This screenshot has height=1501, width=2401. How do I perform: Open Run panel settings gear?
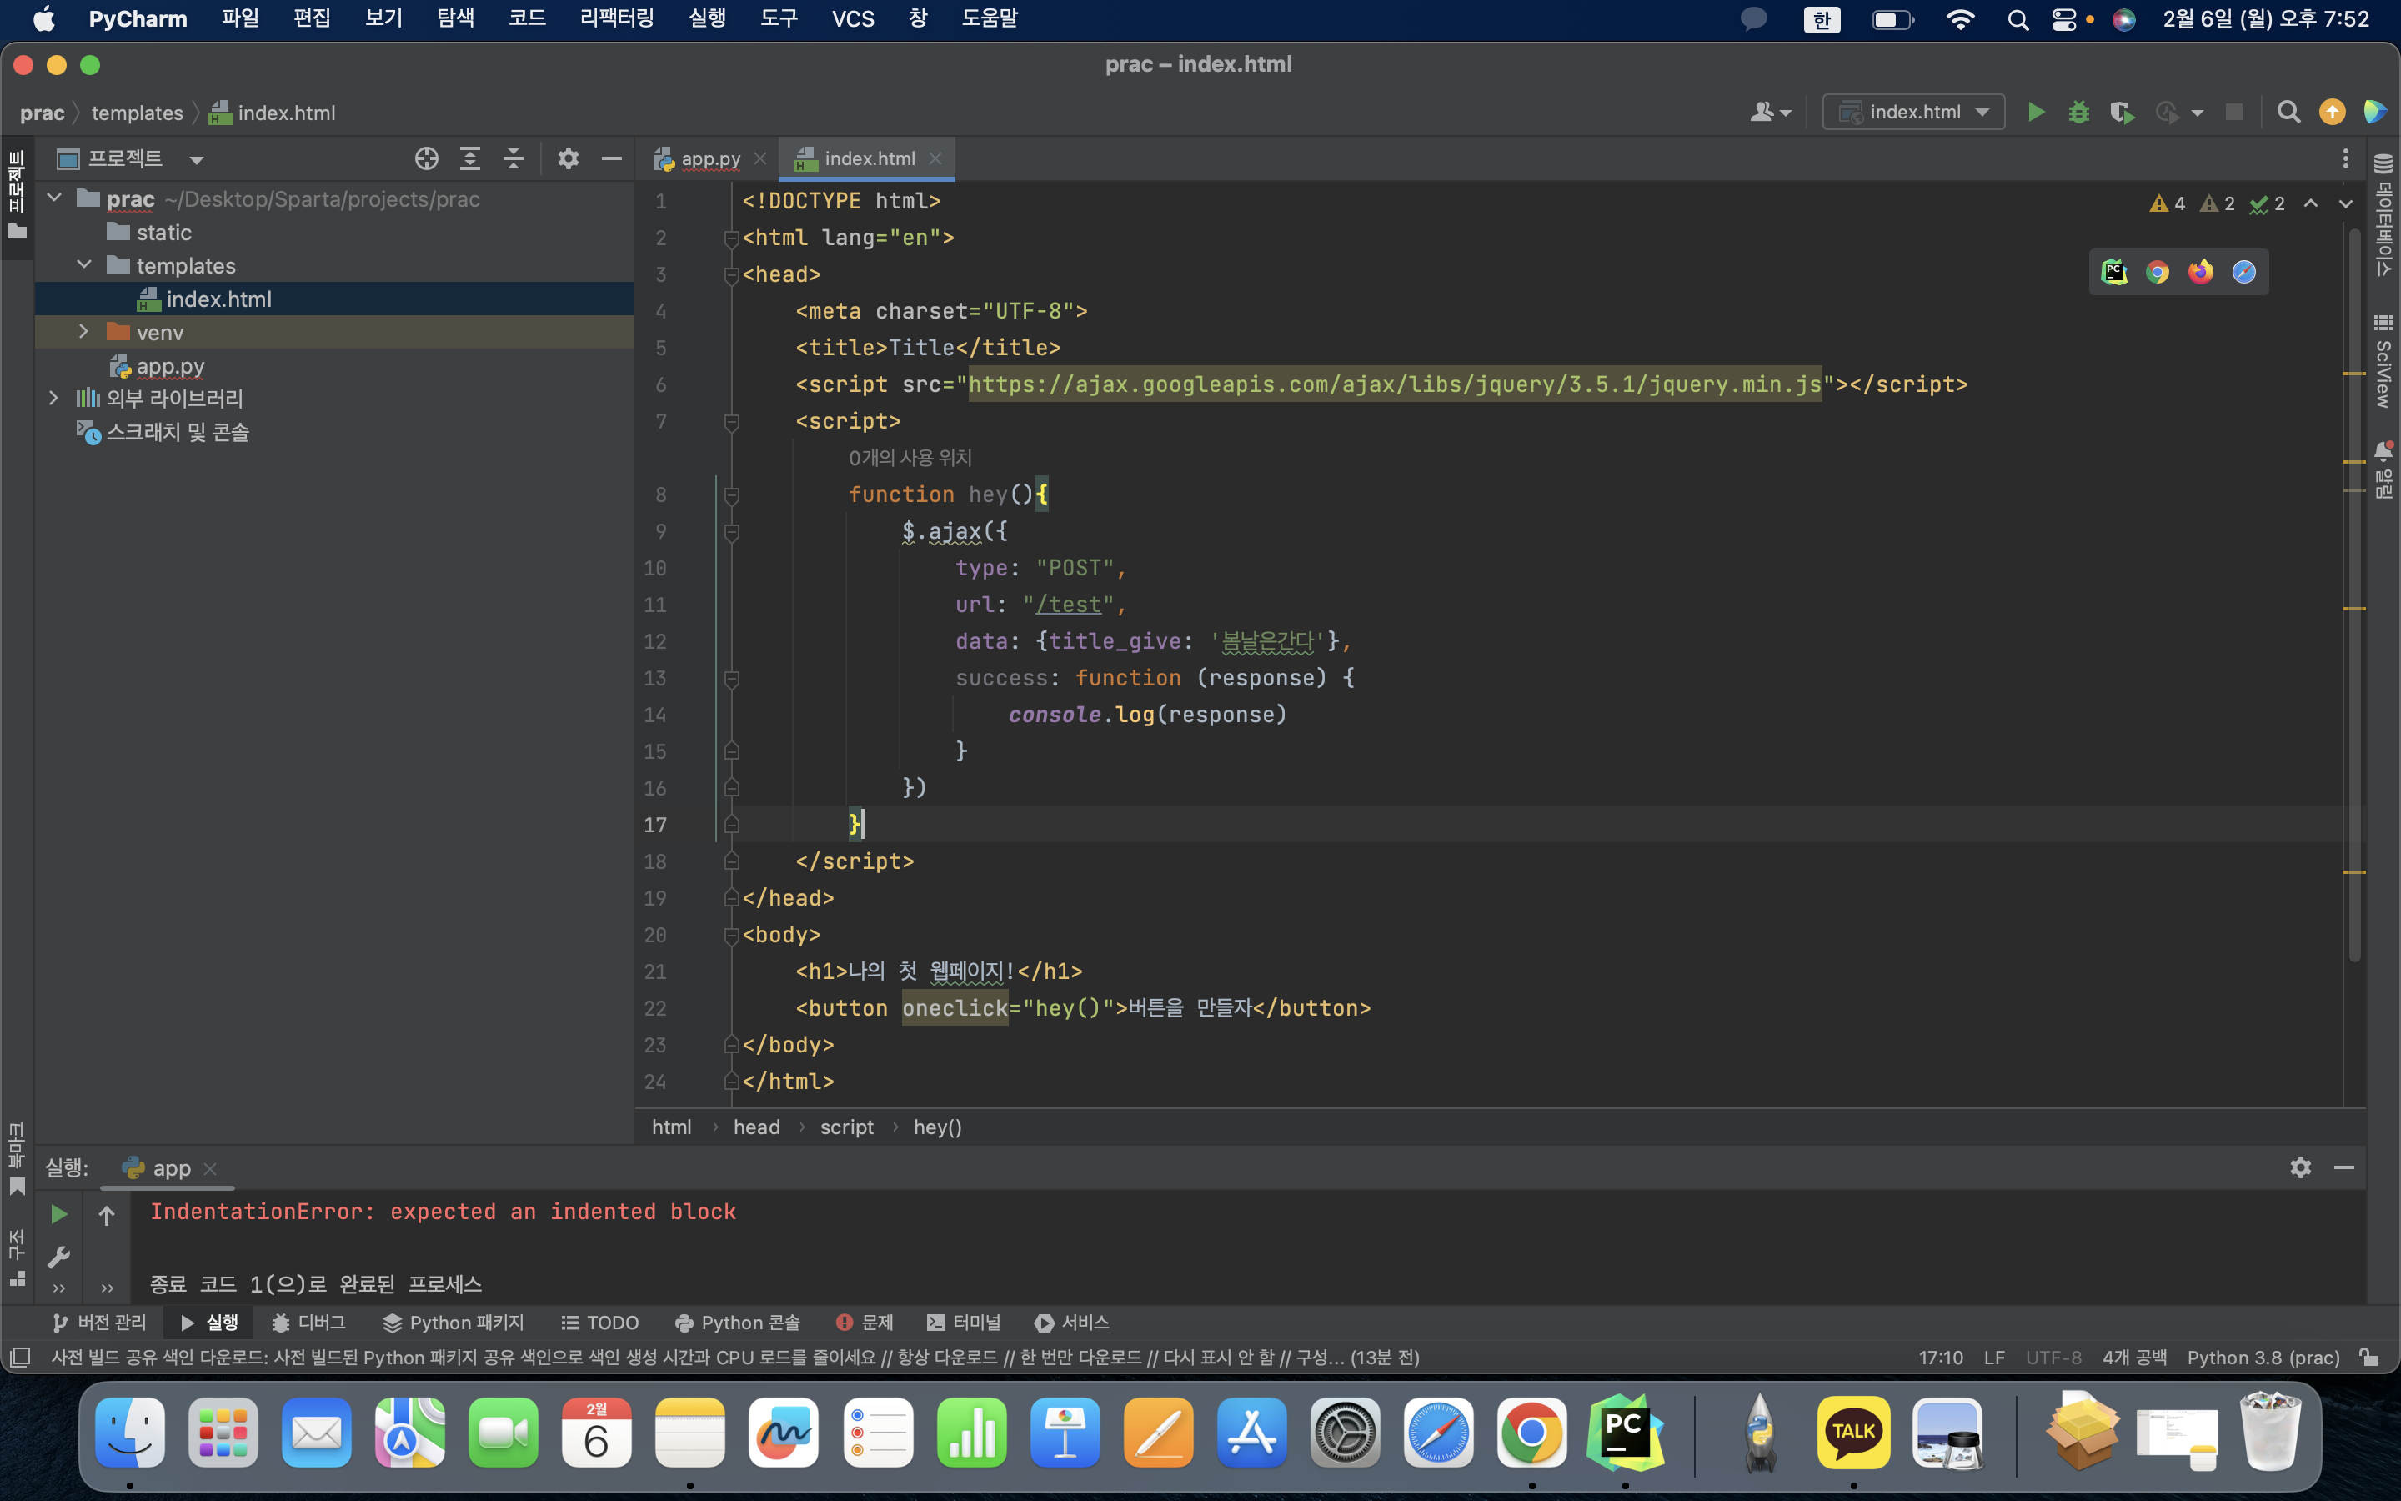2301,1167
